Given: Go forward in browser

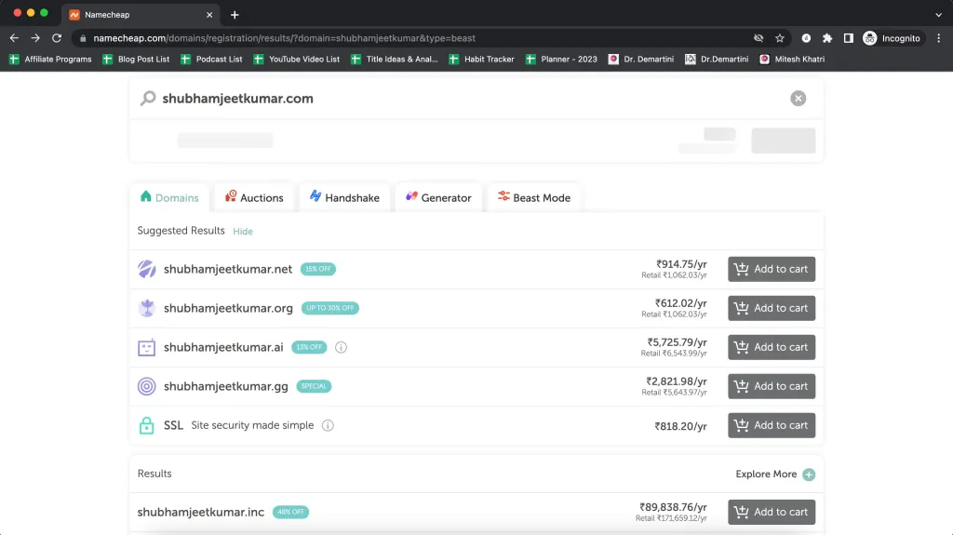Looking at the screenshot, I should point(35,38).
